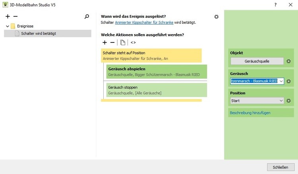Delete selected action with minus icon

point(112,42)
